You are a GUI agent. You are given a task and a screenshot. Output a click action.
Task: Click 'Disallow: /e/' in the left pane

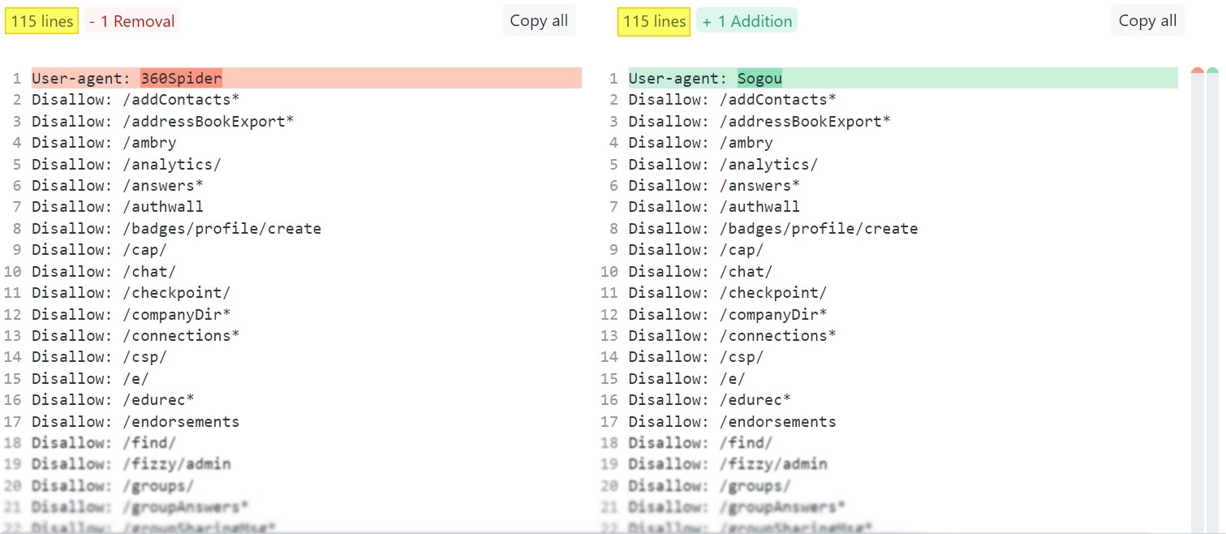(x=90, y=378)
